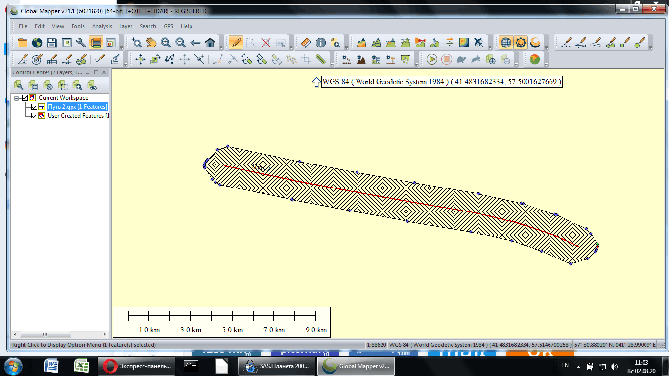Select the hand Pan tool
The height and width of the screenshot is (376, 669).
click(x=151, y=43)
